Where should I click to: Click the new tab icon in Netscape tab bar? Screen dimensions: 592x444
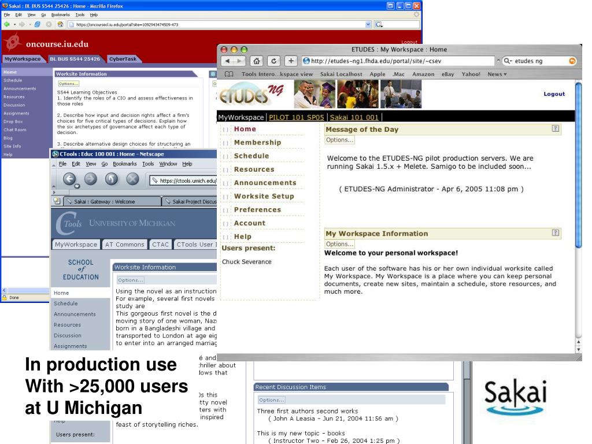click(x=57, y=201)
